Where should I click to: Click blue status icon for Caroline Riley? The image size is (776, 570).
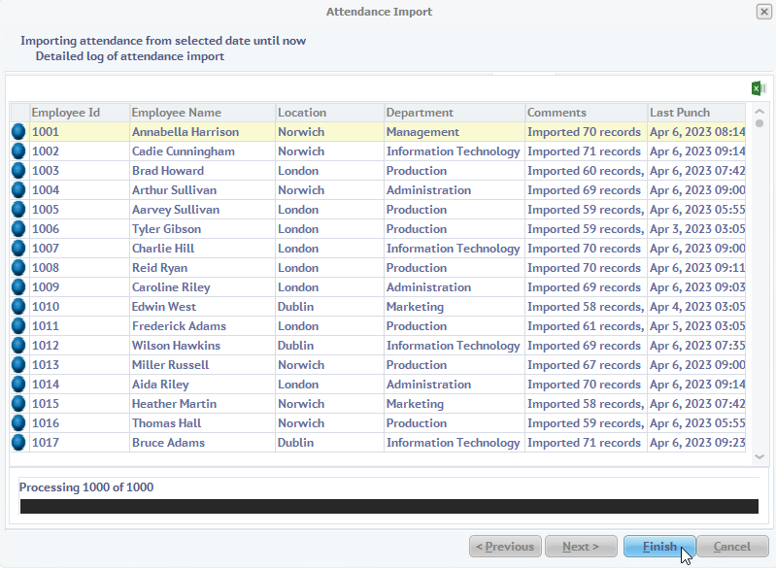pyautogui.click(x=18, y=287)
